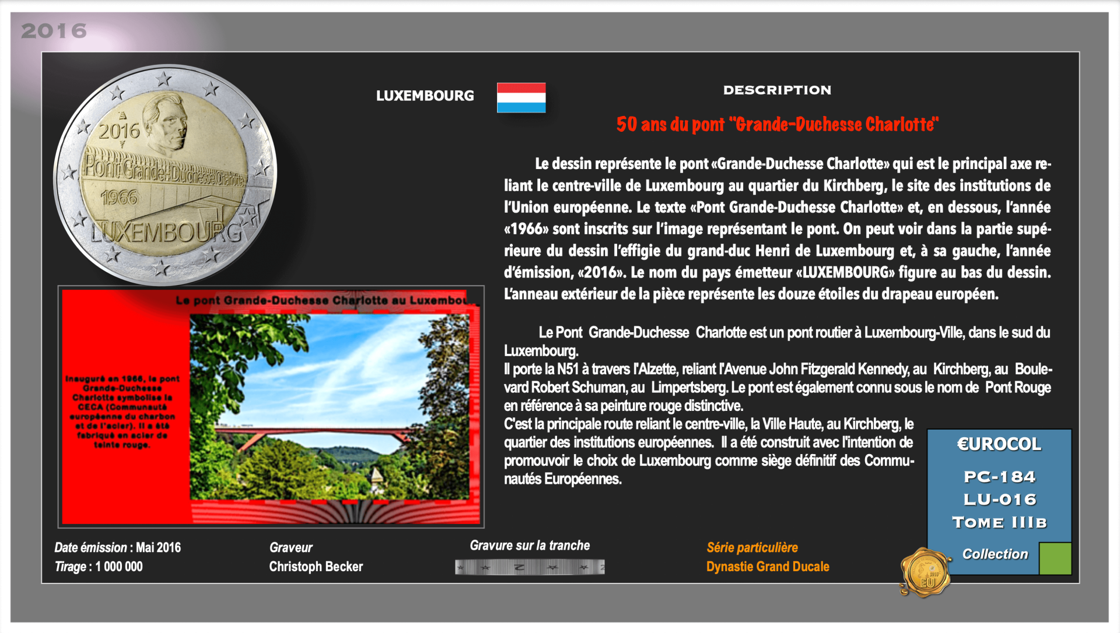The image size is (1120, 633).
Task: Click the red Grande-Duchesse Charlotte title
Action: 778,124
